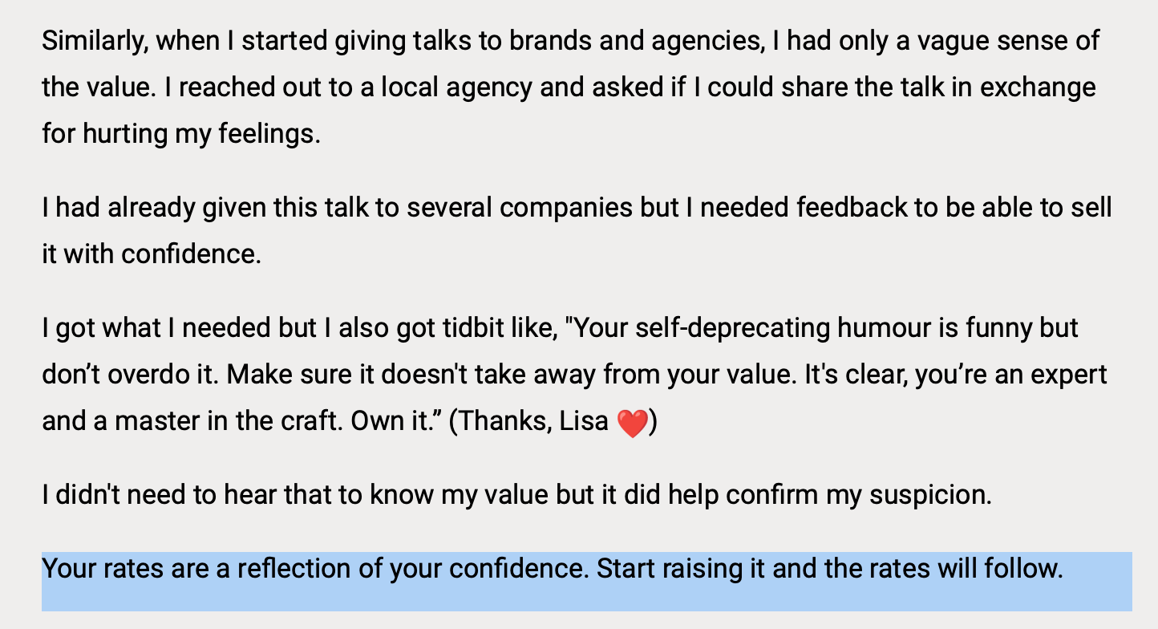1158x629 pixels.
Task: Click the highlighted sentence about rates and confidence
Action: [x=552, y=570]
